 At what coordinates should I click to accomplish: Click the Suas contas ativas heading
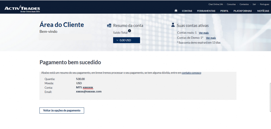193,26
